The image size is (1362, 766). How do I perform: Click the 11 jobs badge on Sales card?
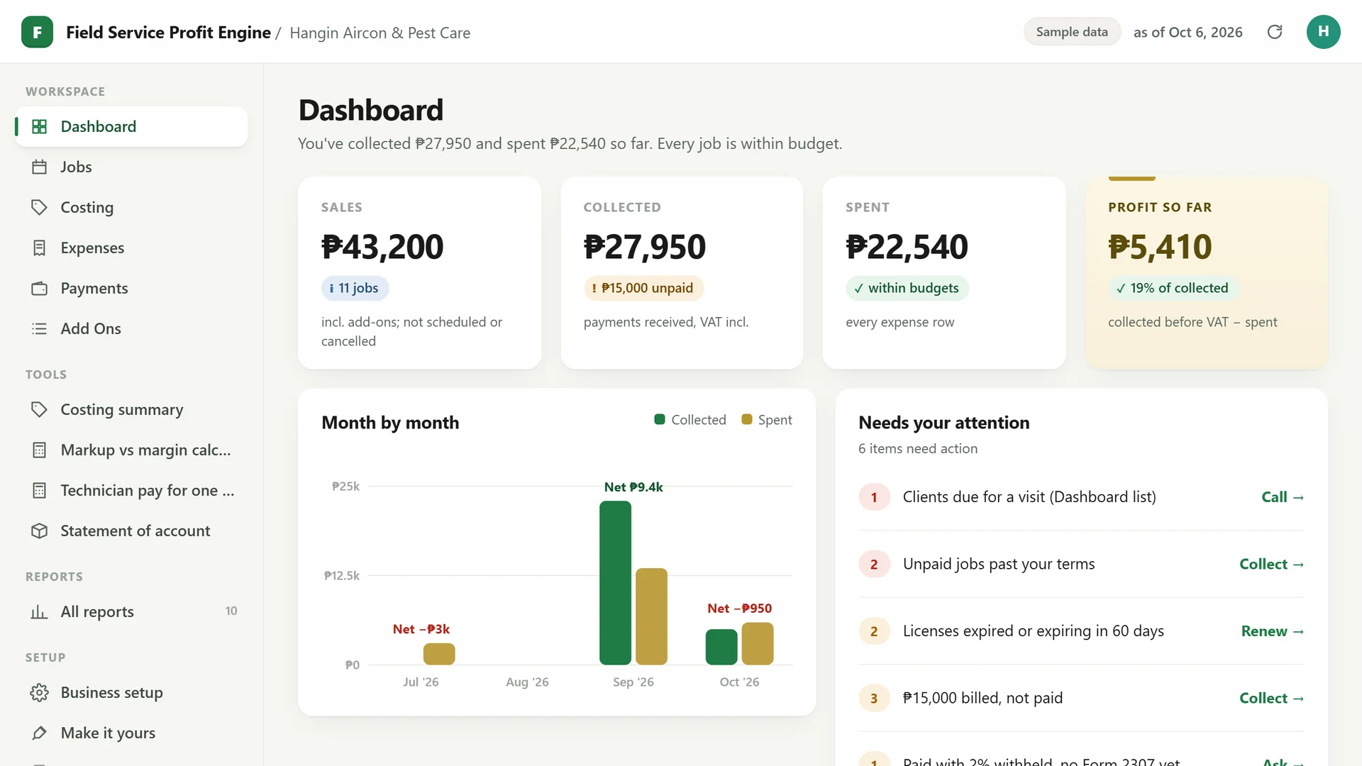click(355, 288)
